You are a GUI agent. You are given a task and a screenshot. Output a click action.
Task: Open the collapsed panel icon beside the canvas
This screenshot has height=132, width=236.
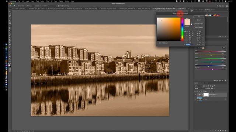click(192, 11)
